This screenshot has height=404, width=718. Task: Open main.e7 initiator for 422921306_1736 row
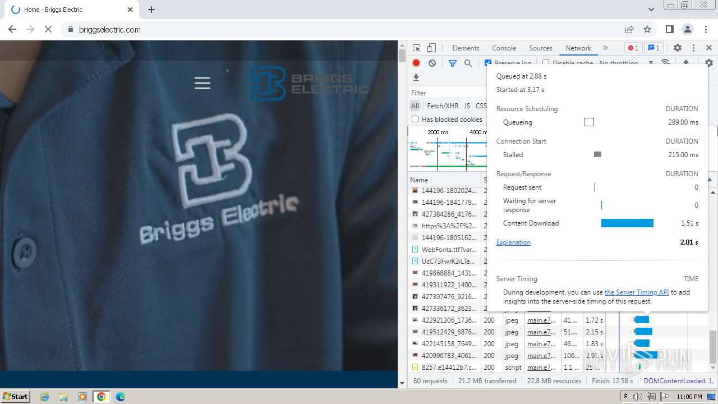(x=542, y=320)
